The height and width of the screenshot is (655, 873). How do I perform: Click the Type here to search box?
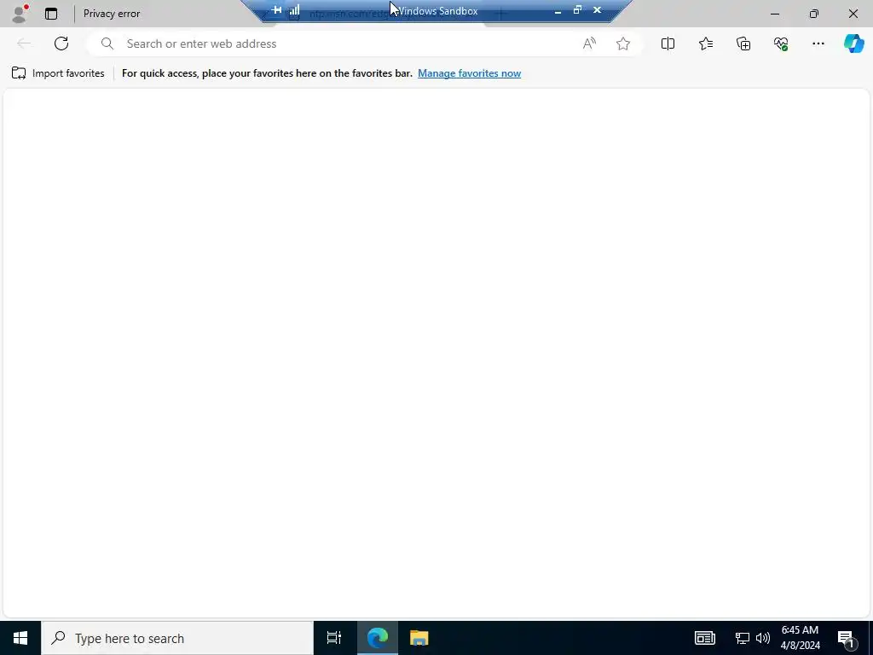pyautogui.click(x=177, y=638)
